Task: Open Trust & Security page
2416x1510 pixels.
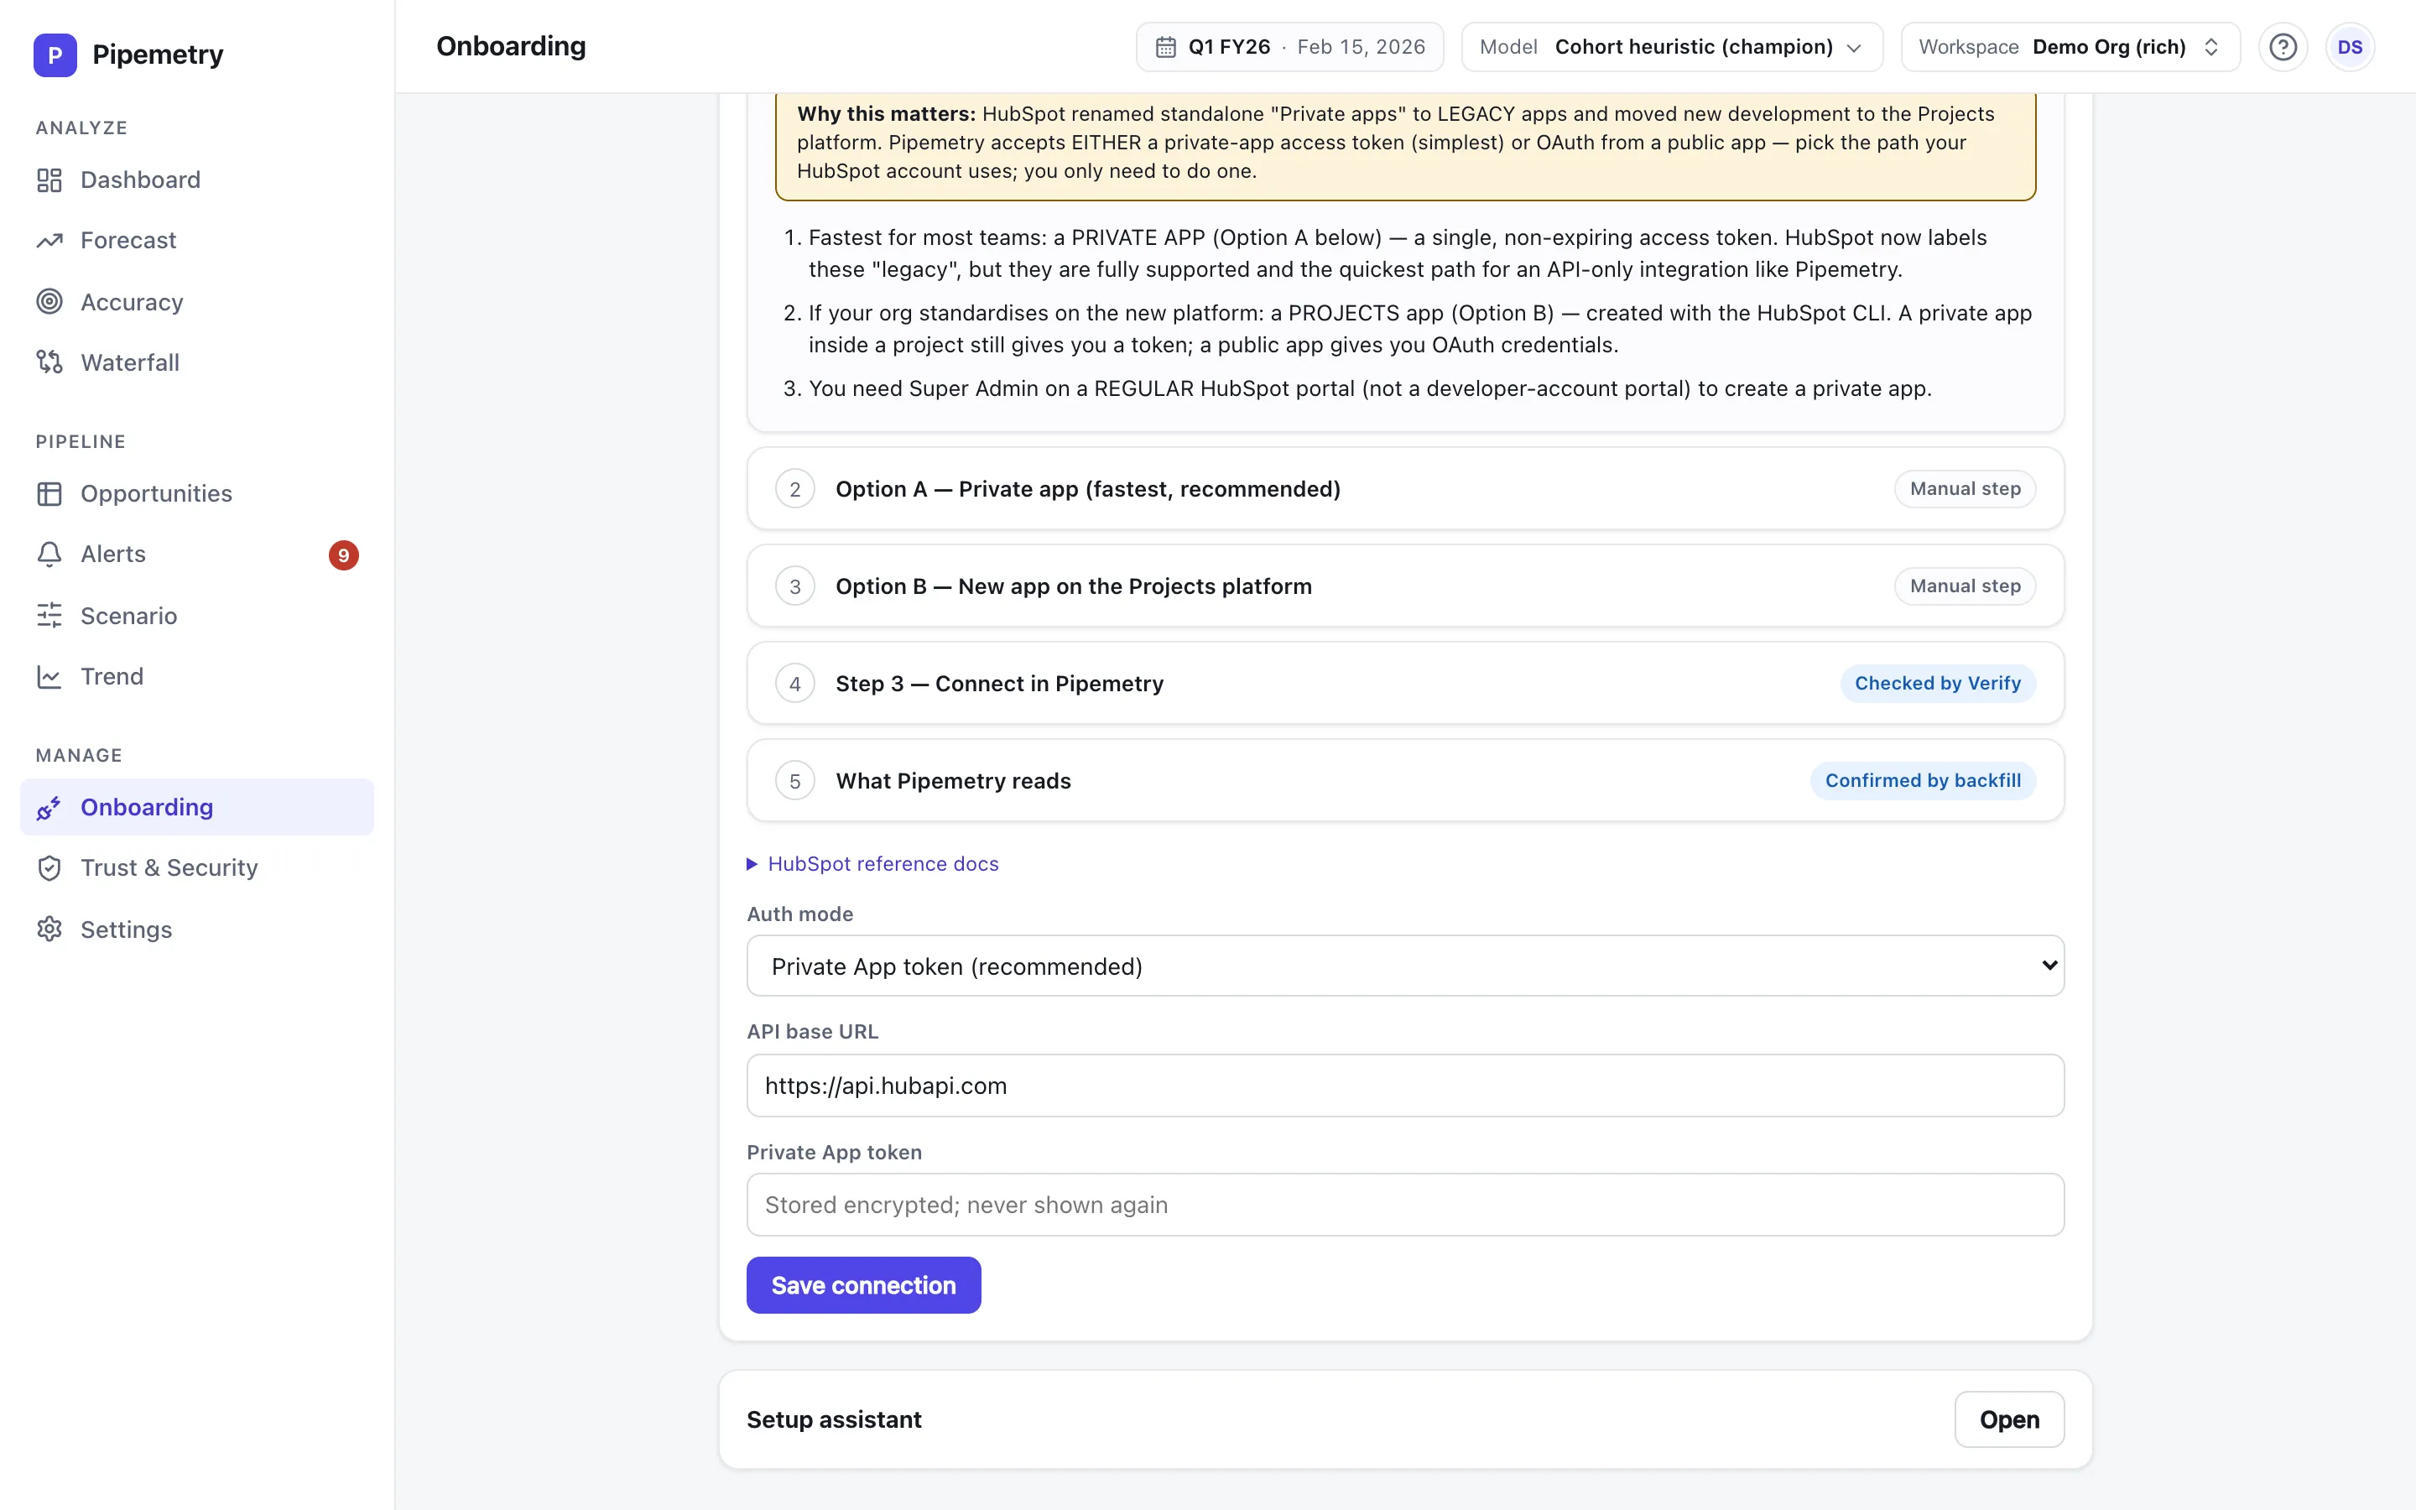Action: pos(196,868)
